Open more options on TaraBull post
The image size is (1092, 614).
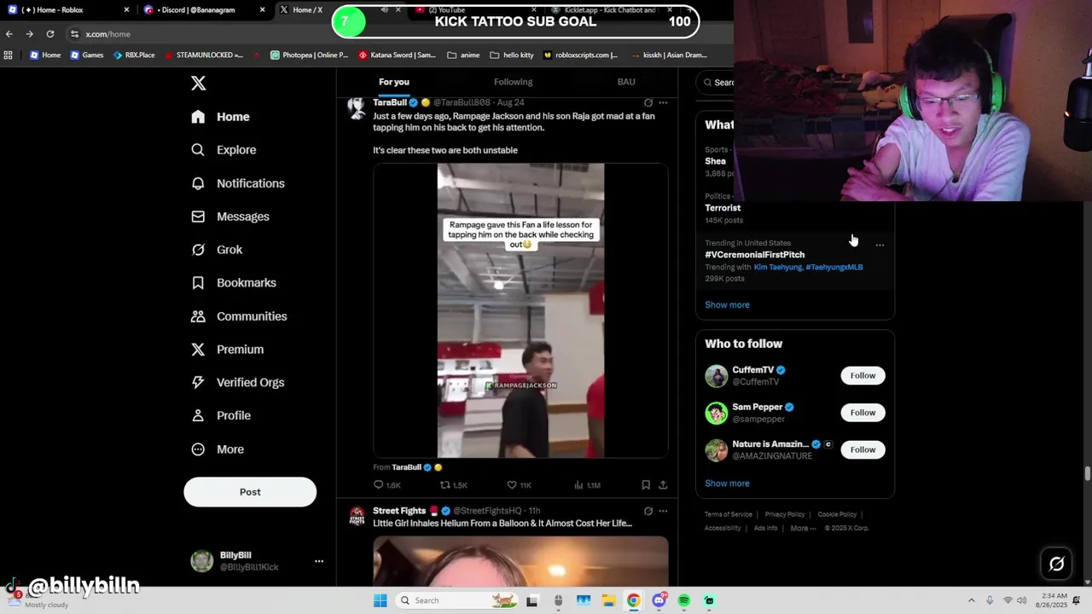click(x=663, y=102)
